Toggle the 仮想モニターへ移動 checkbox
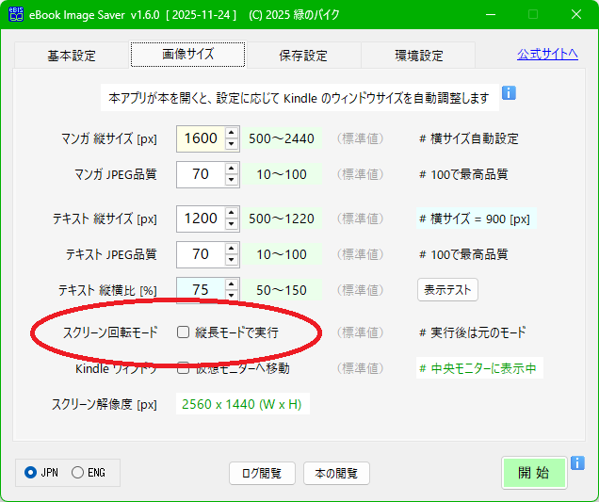This screenshot has width=599, height=502. tap(183, 368)
